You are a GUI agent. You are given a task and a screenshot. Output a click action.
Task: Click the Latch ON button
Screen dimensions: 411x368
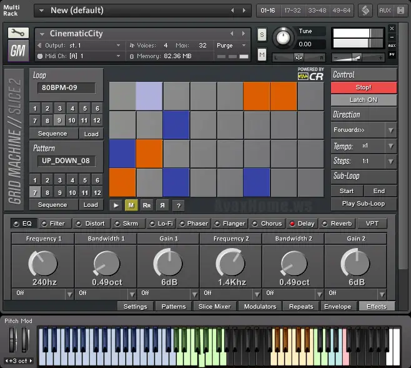(364, 100)
